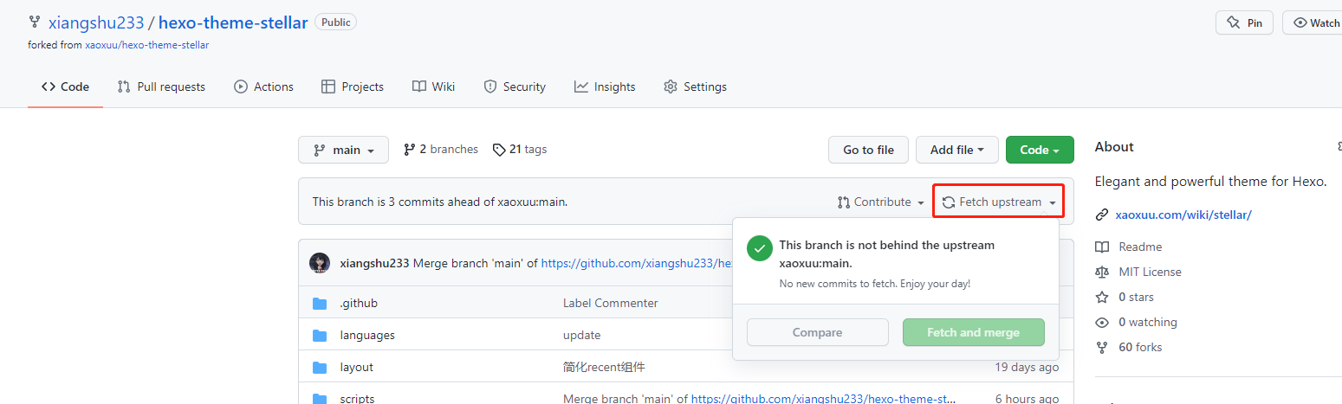This screenshot has width=1342, height=404.
Task: Click the About heading in sidebar
Action: coord(1114,147)
